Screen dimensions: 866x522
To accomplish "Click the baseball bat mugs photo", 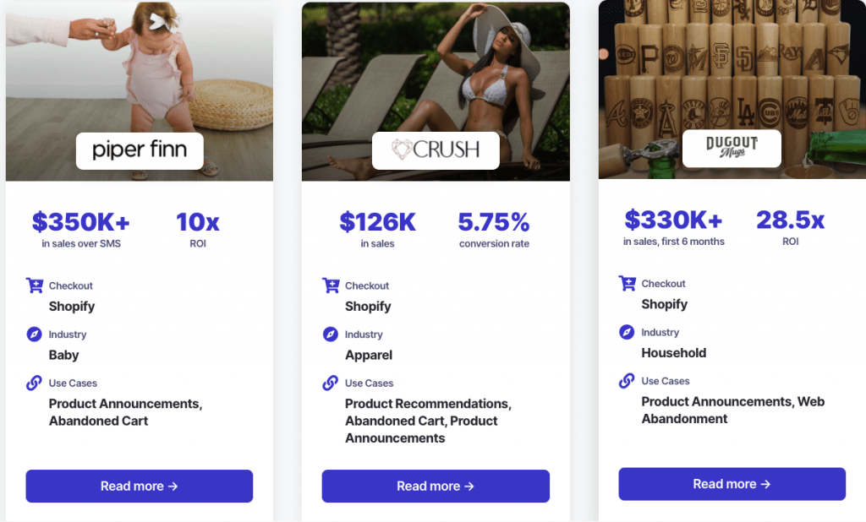I will tap(732, 90).
